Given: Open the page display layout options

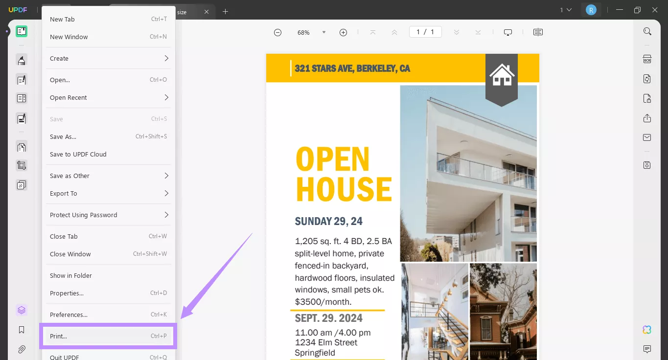Looking at the screenshot, I should pyautogui.click(x=538, y=32).
